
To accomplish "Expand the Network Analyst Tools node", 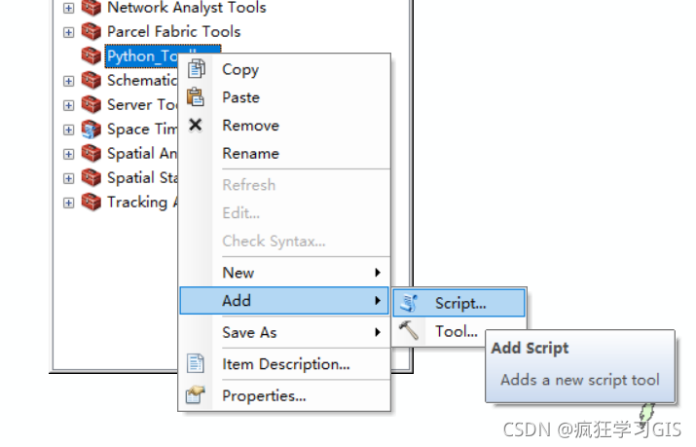I will (68, 8).
